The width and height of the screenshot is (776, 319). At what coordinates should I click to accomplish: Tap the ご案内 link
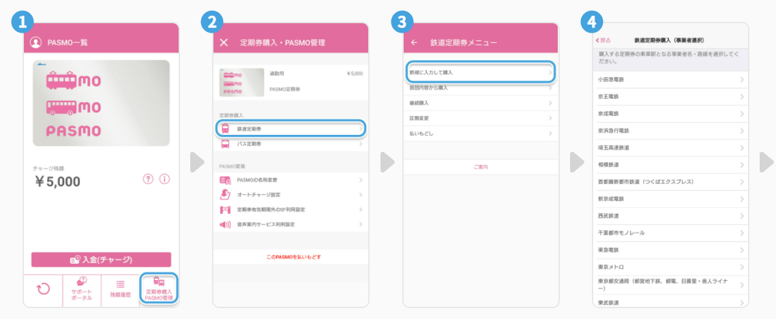(481, 167)
